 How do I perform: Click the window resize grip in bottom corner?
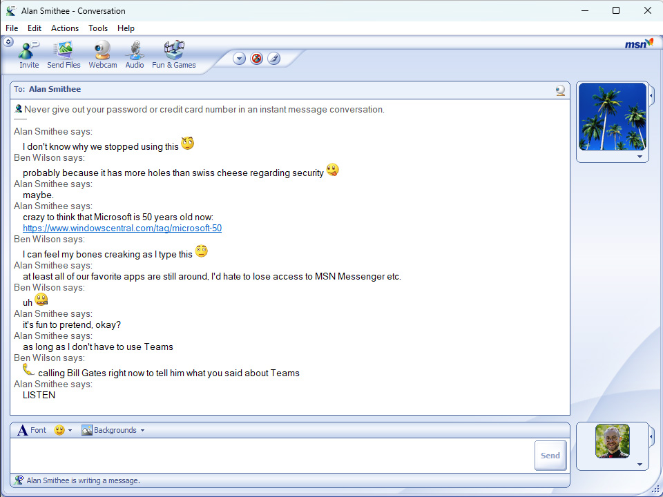click(x=656, y=490)
